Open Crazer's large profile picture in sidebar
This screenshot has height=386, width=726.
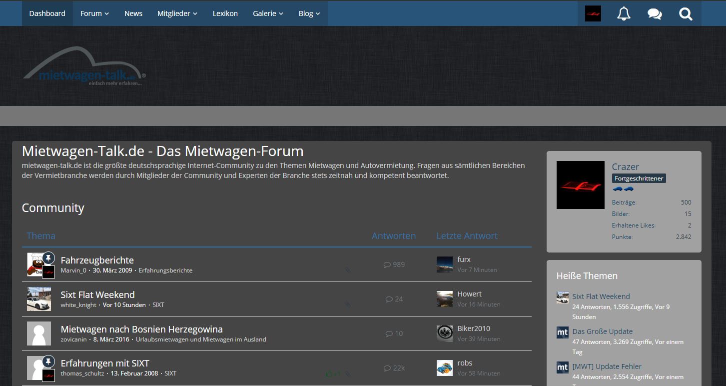click(x=581, y=185)
